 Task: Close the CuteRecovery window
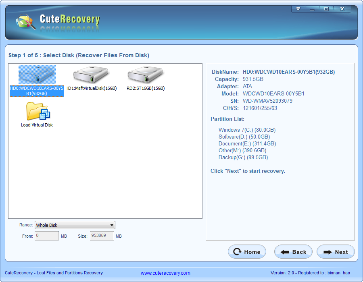tap(342, 9)
